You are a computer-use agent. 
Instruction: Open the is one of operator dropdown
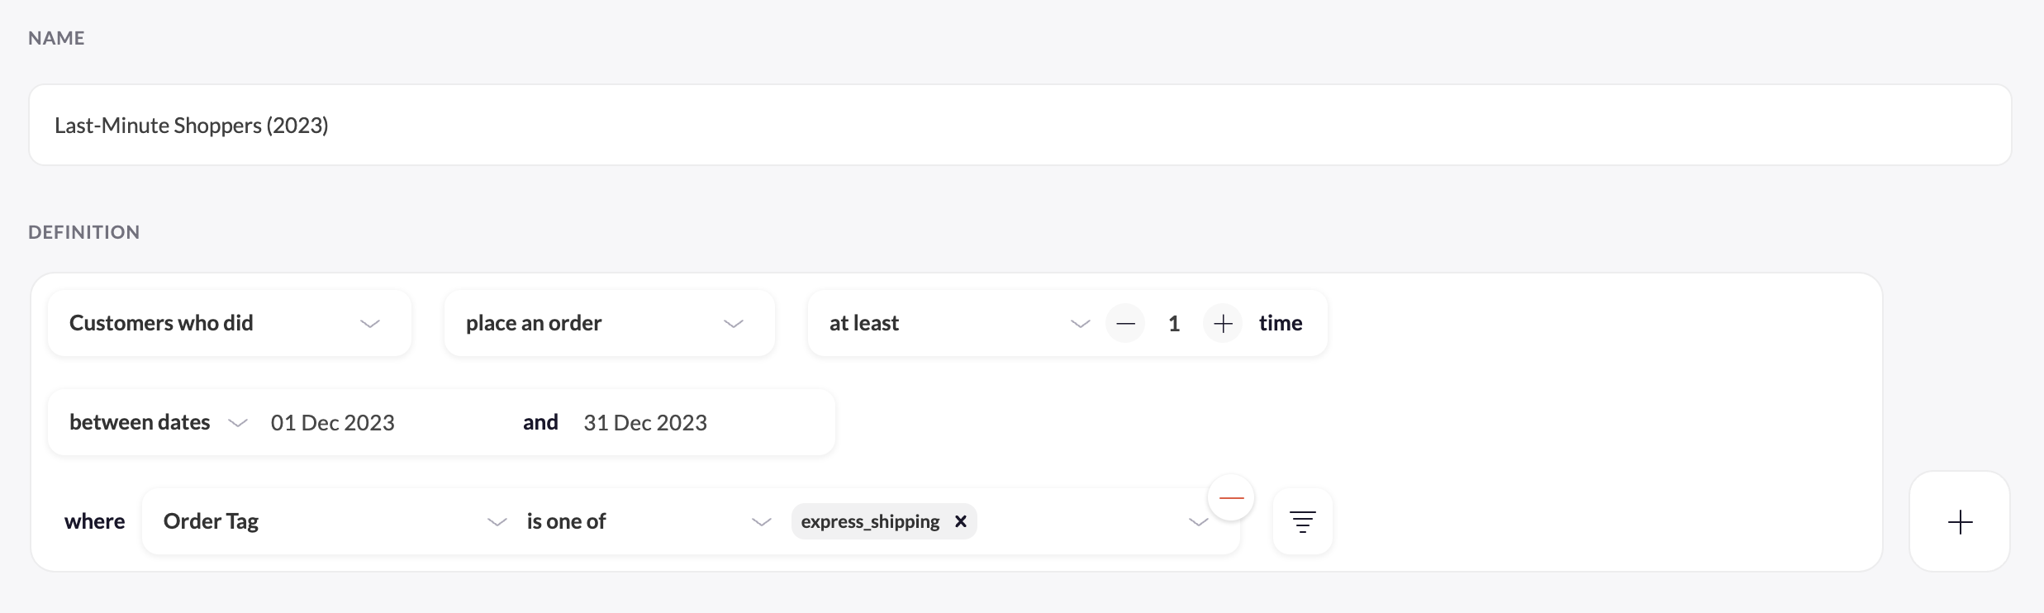coord(648,521)
